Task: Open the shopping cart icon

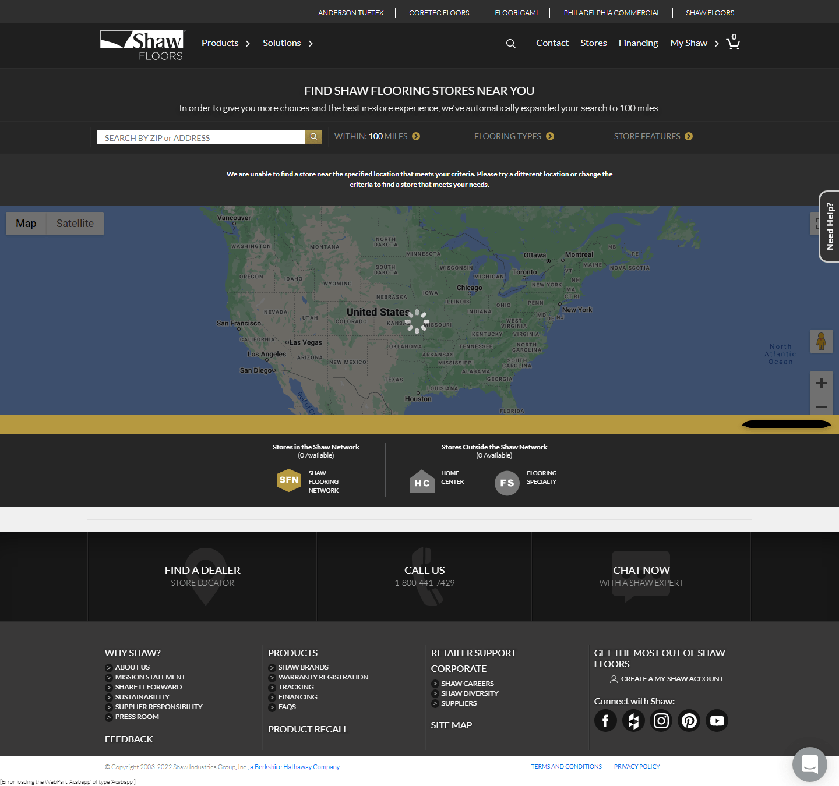Action: (733, 43)
